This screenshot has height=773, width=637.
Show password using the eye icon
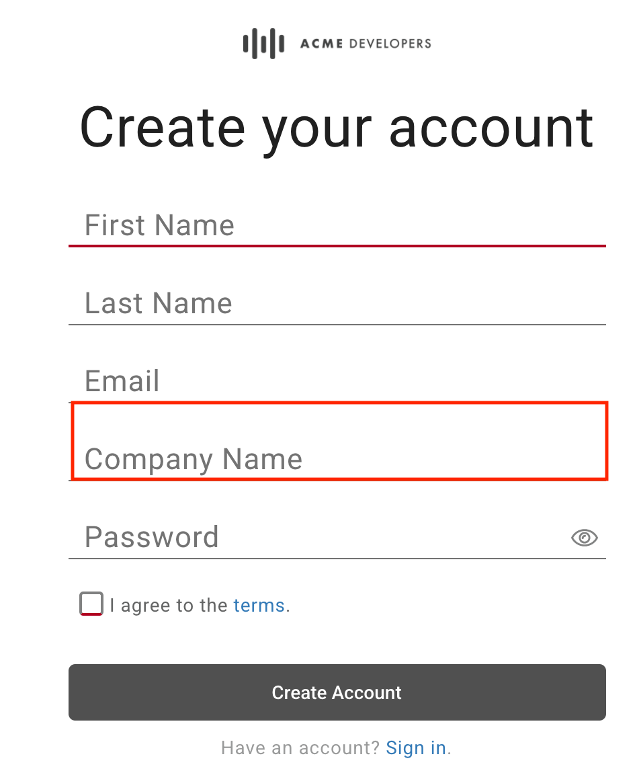click(584, 538)
